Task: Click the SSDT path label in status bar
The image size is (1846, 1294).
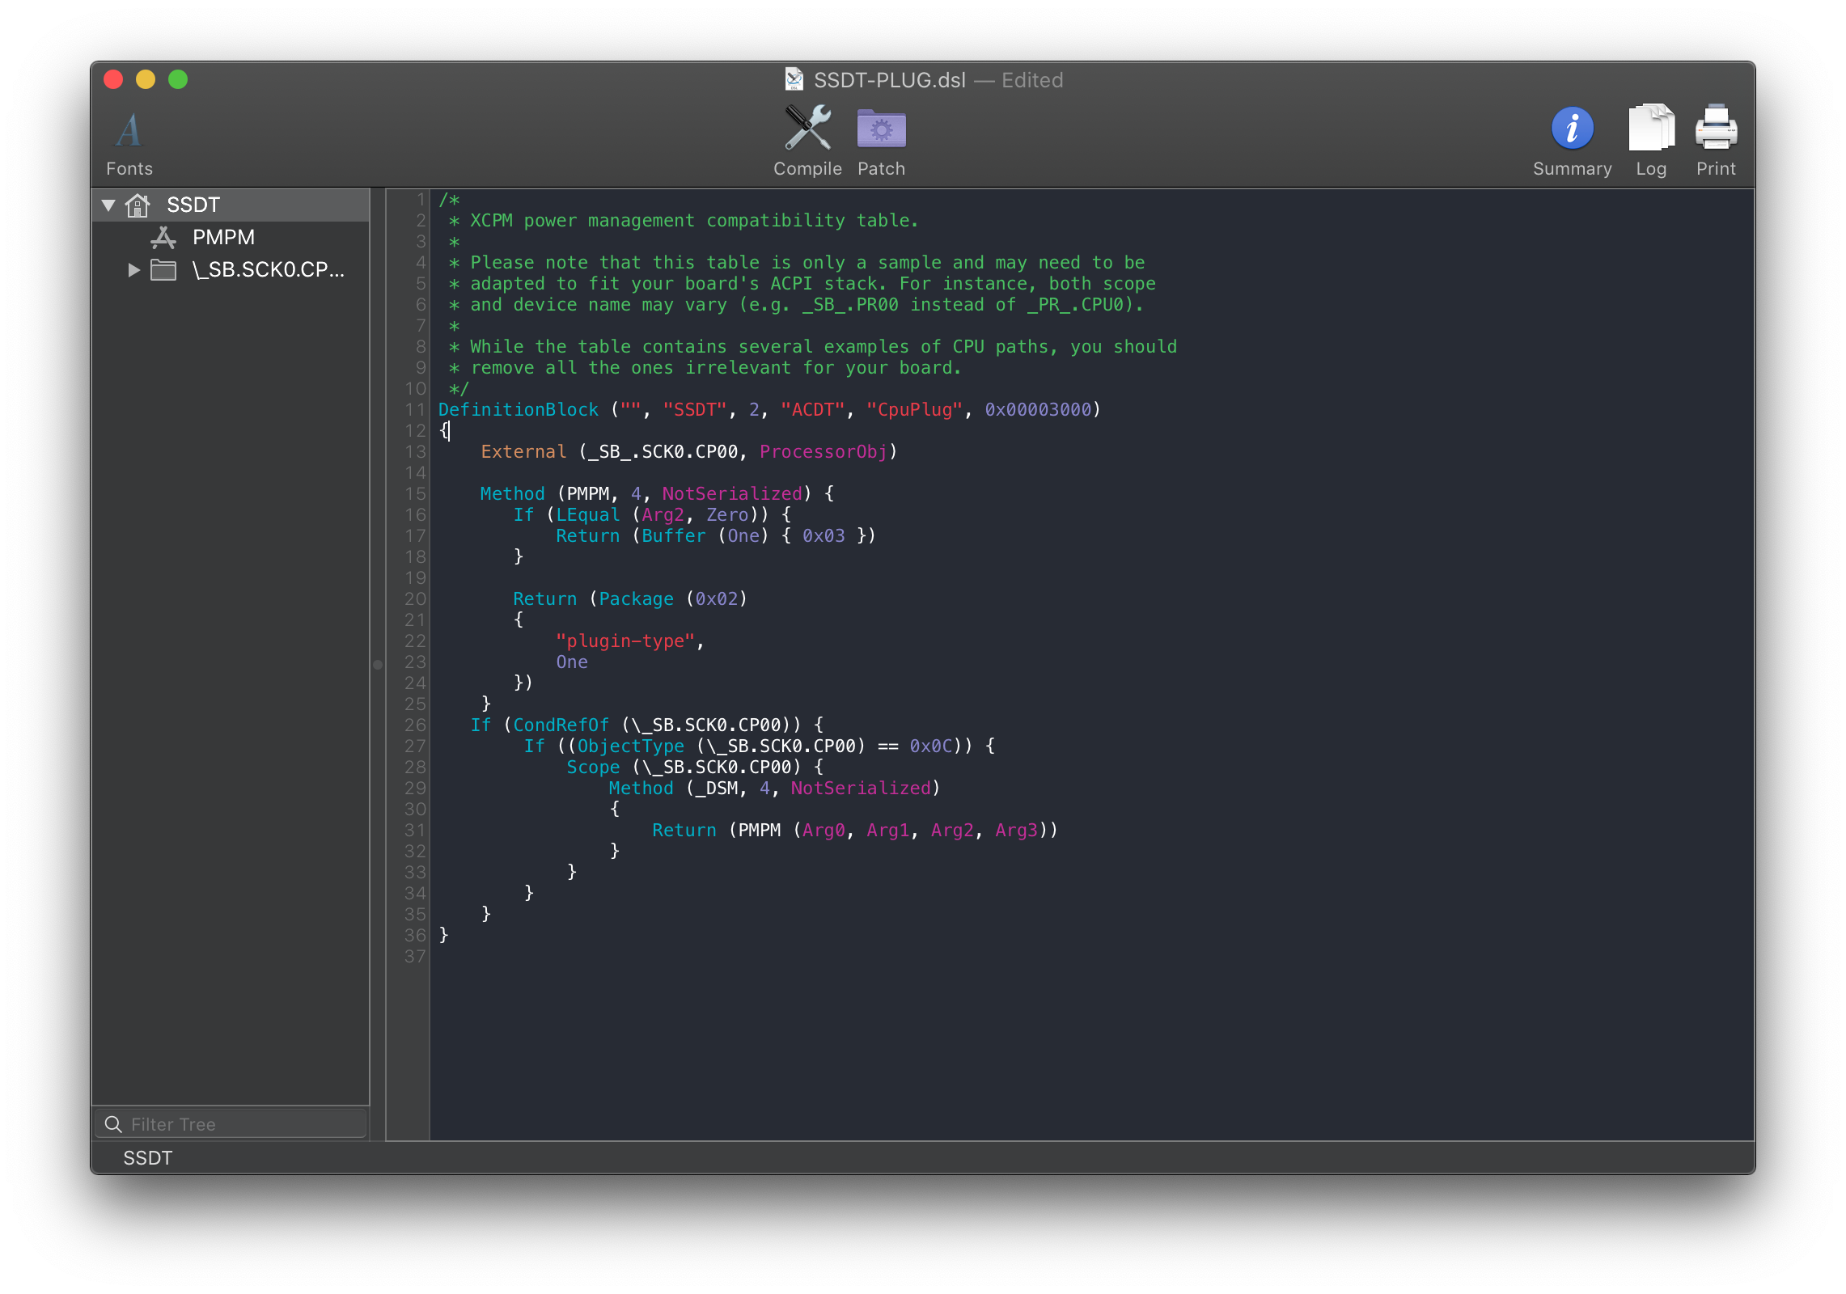Action: pyautogui.click(x=147, y=1158)
